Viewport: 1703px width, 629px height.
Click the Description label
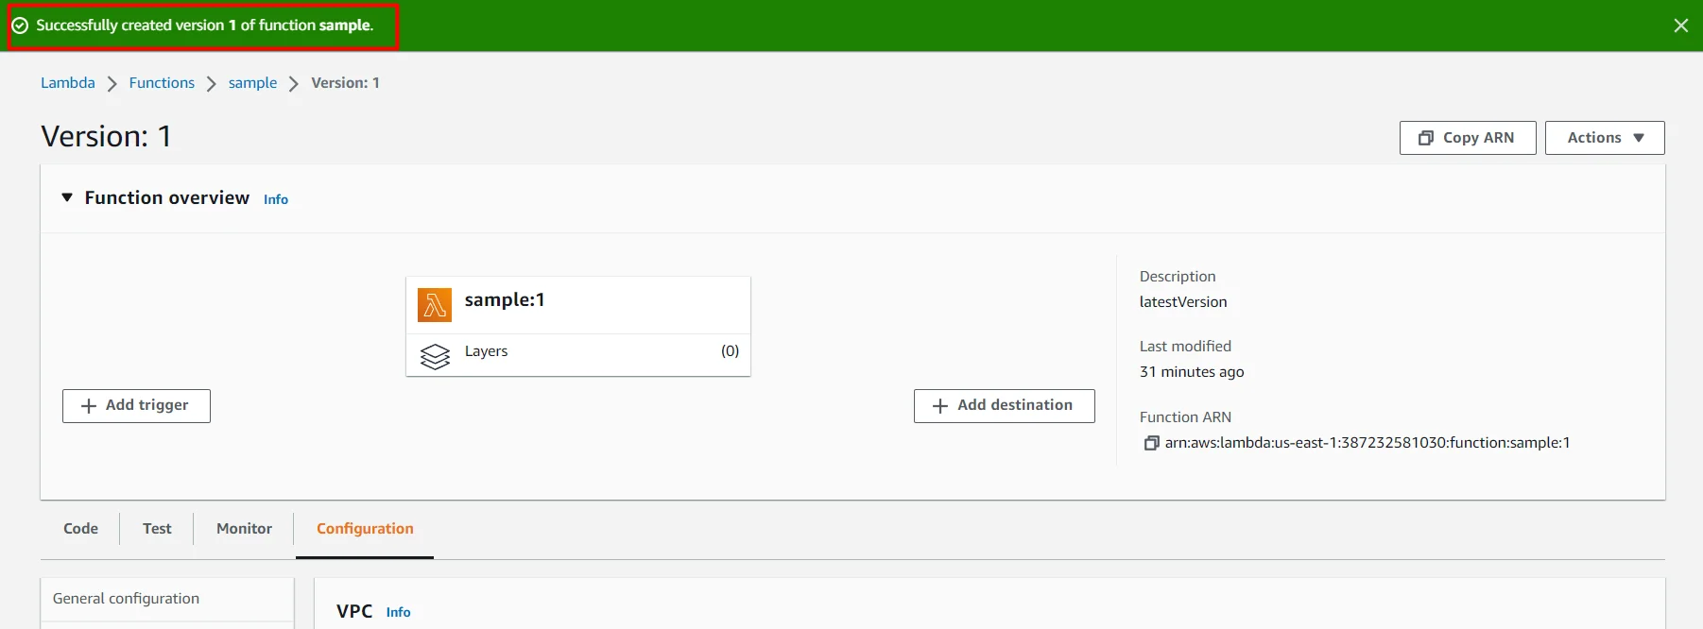point(1178,277)
